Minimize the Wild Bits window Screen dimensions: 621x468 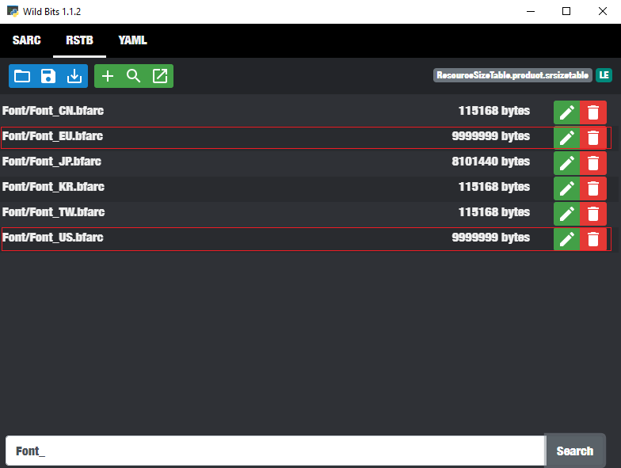[x=531, y=11]
